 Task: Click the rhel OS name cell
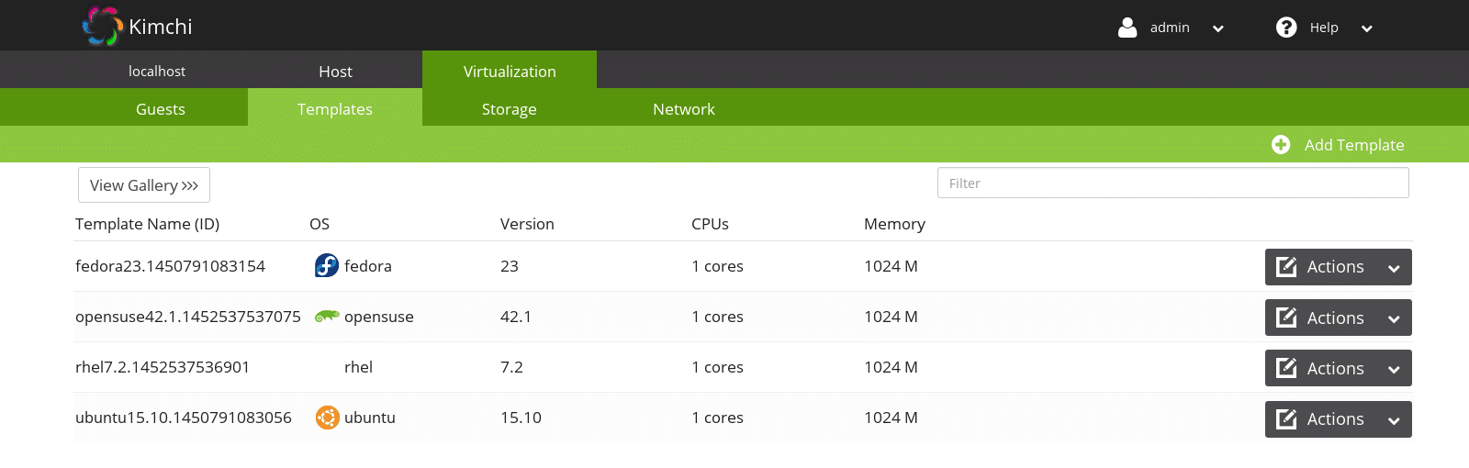click(x=358, y=367)
